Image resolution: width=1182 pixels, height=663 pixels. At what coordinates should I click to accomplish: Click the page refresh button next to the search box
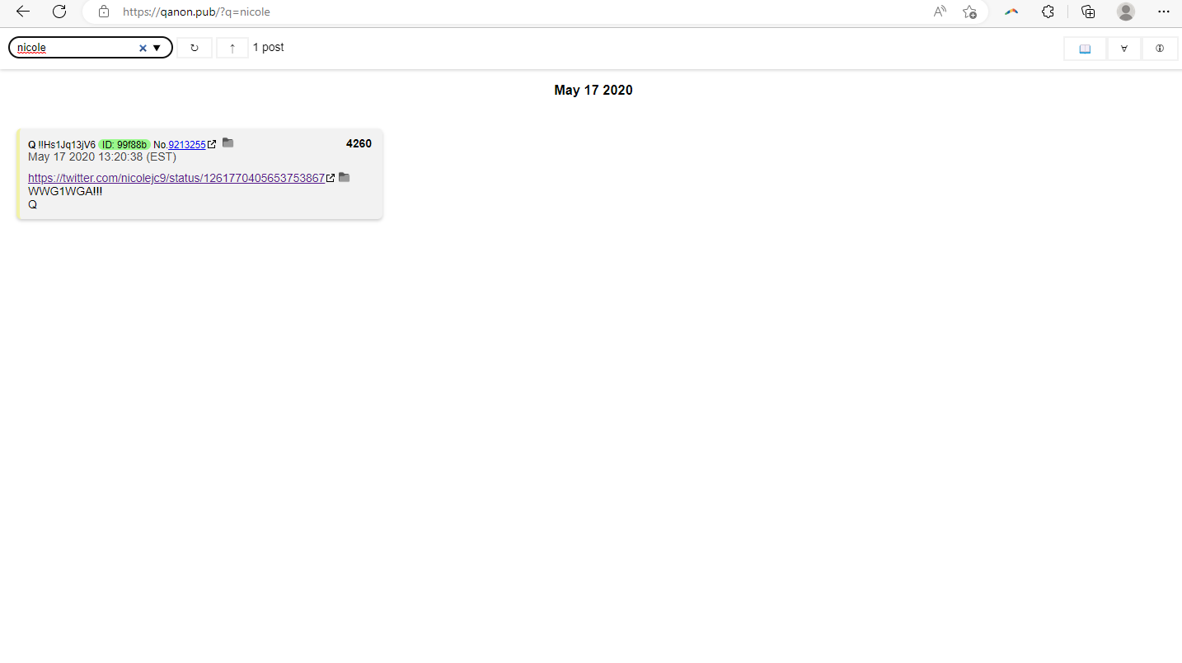(195, 48)
